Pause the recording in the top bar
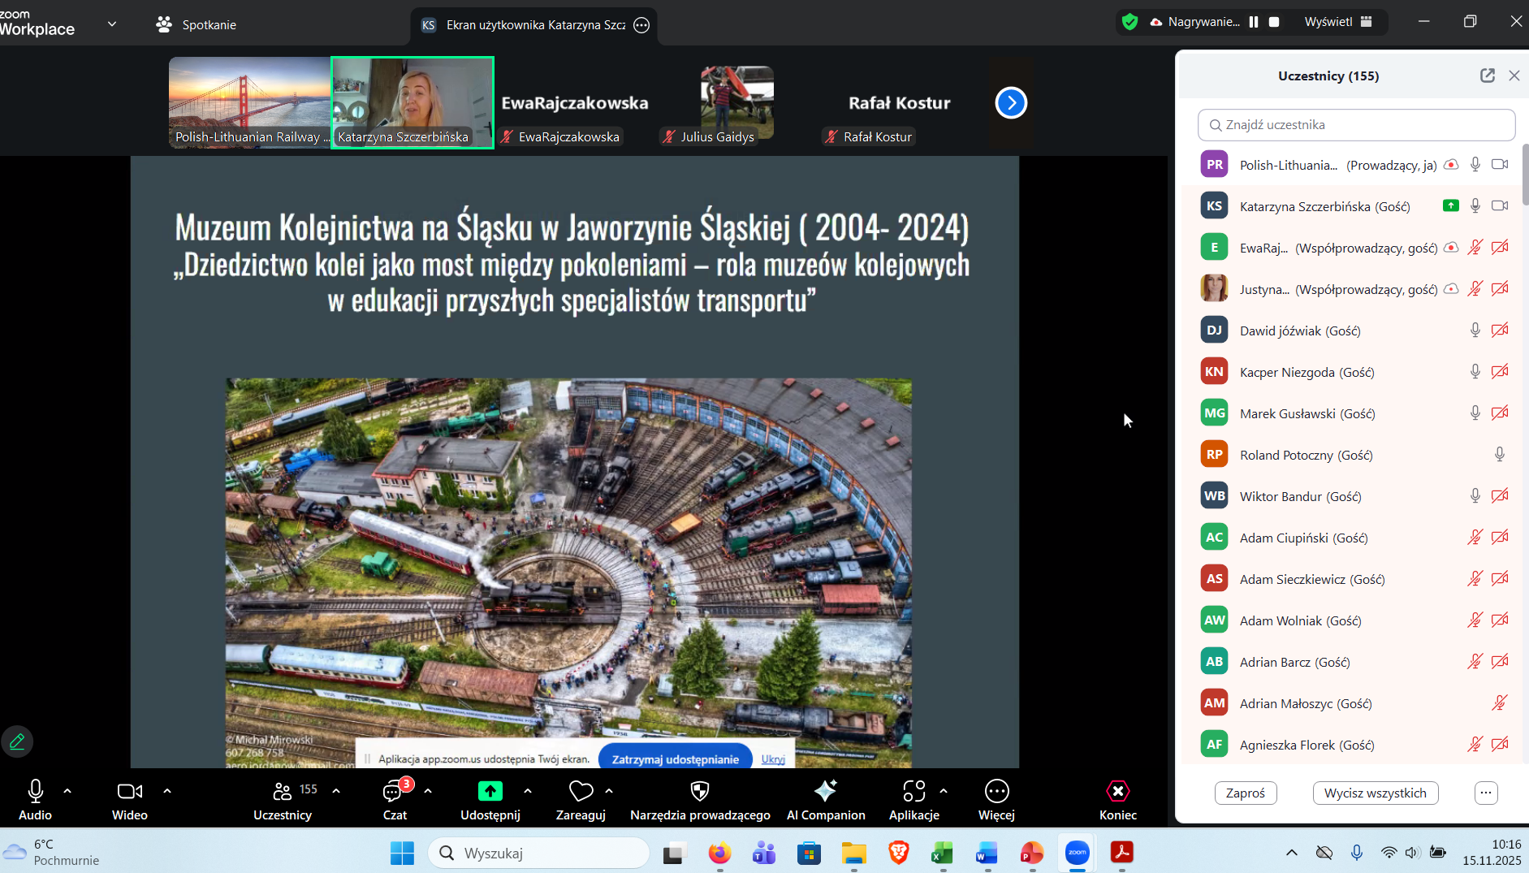Viewport: 1529px width, 873px height. [1254, 22]
